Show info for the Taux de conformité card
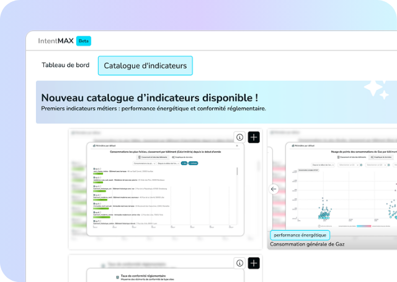Screen dimensions: 397x282 click(x=239, y=263)
